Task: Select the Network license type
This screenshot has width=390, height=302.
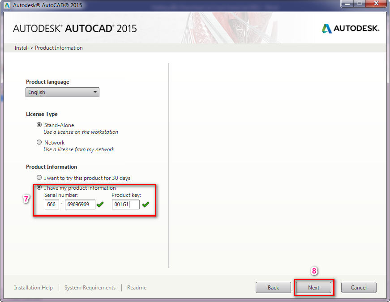Action: [39, 142]
